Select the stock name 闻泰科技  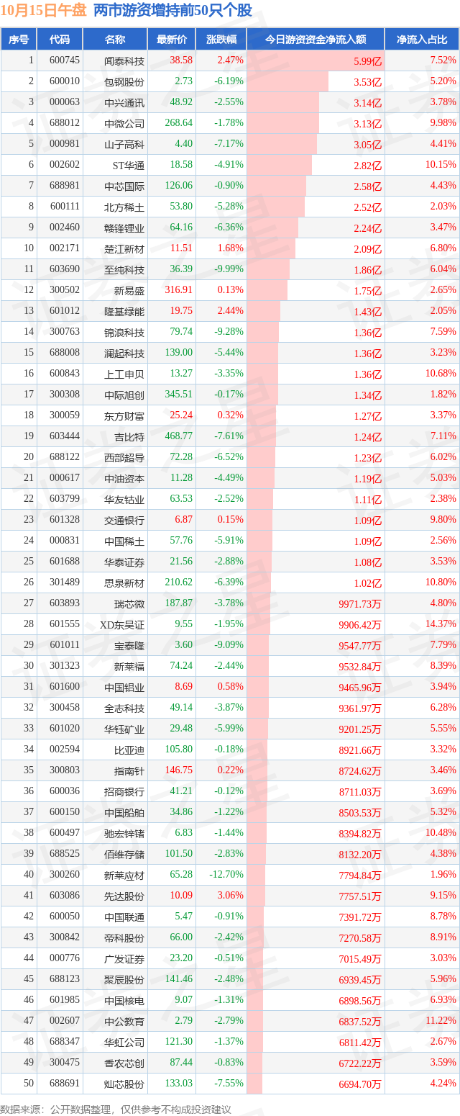(x=124, y=61)
